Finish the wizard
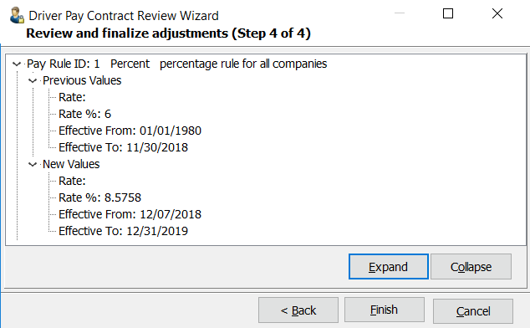 point(385,310)
